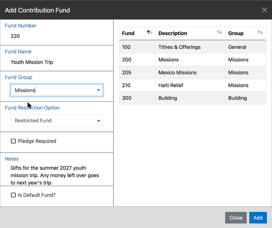Select fund number 210 cell
The width and height of the screenshot is (272, 228).
click(x=137, y=85)
